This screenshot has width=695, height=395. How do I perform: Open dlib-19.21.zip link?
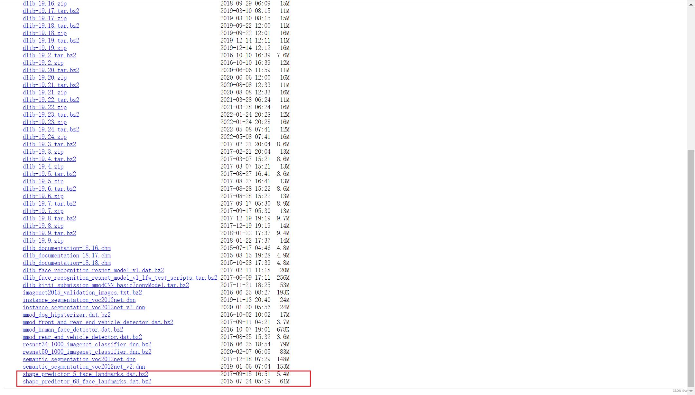pos(45,92)
